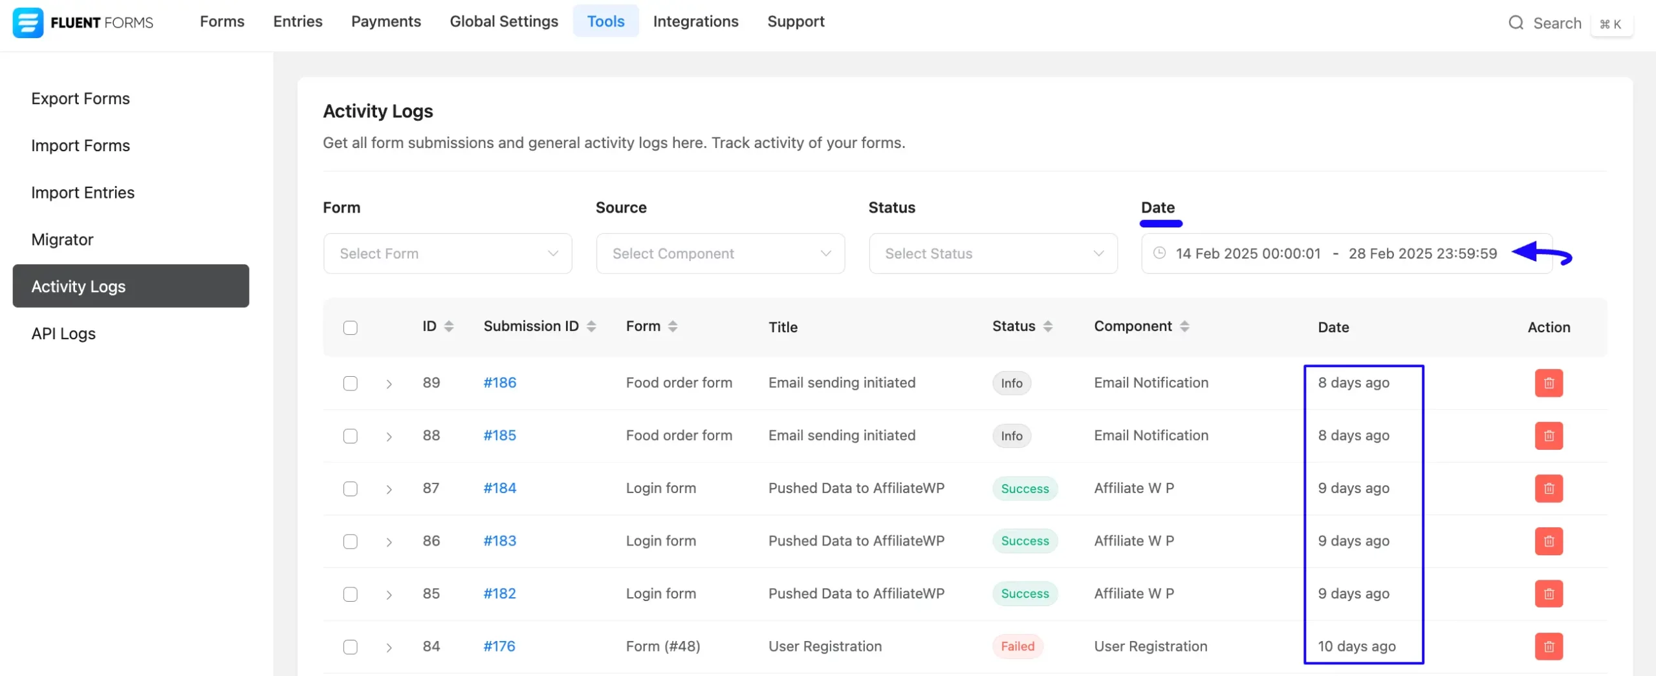This screenshot has width=1656, height=676.
Task: Open the Integrations menu
Action: click(x=695, y=21)
